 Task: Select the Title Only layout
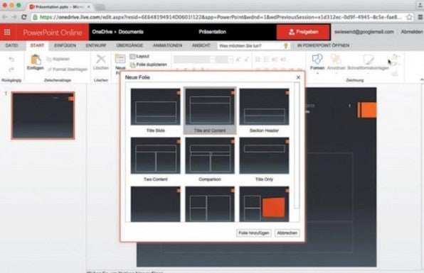[x=264, y=160]
